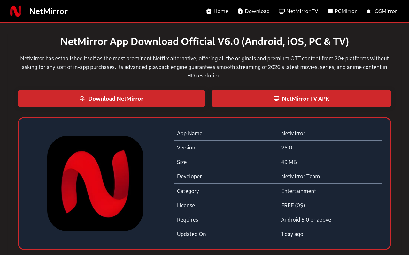Click the V6.0 version value
409x255 pixels.
pos(330,148)
